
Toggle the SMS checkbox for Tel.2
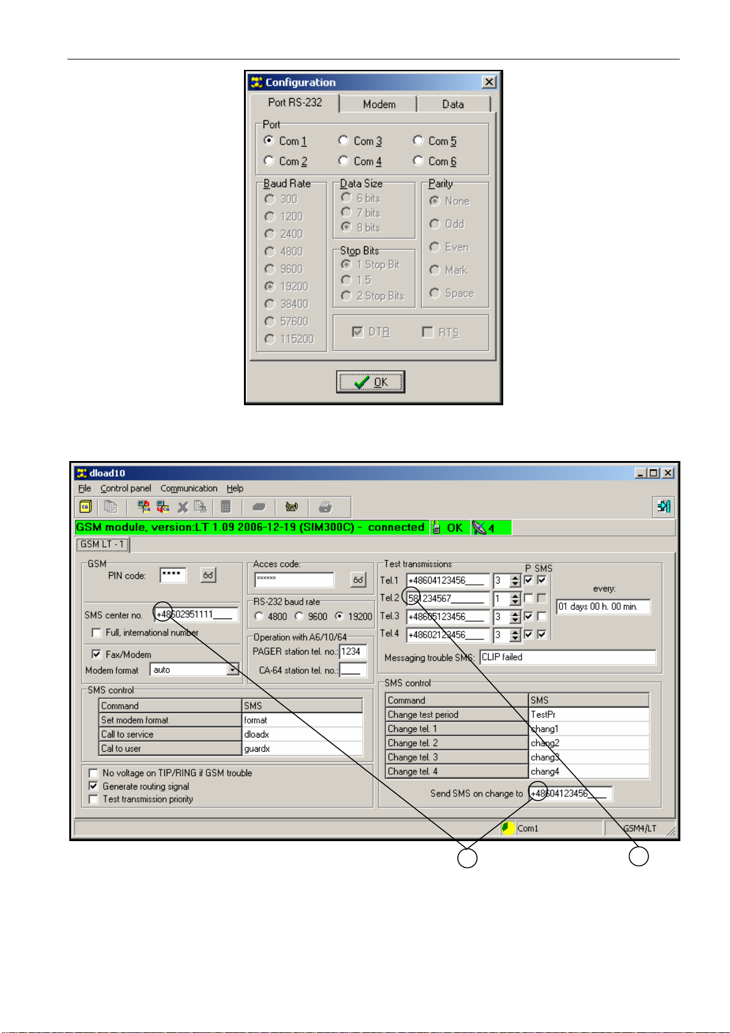click(542, 598)
